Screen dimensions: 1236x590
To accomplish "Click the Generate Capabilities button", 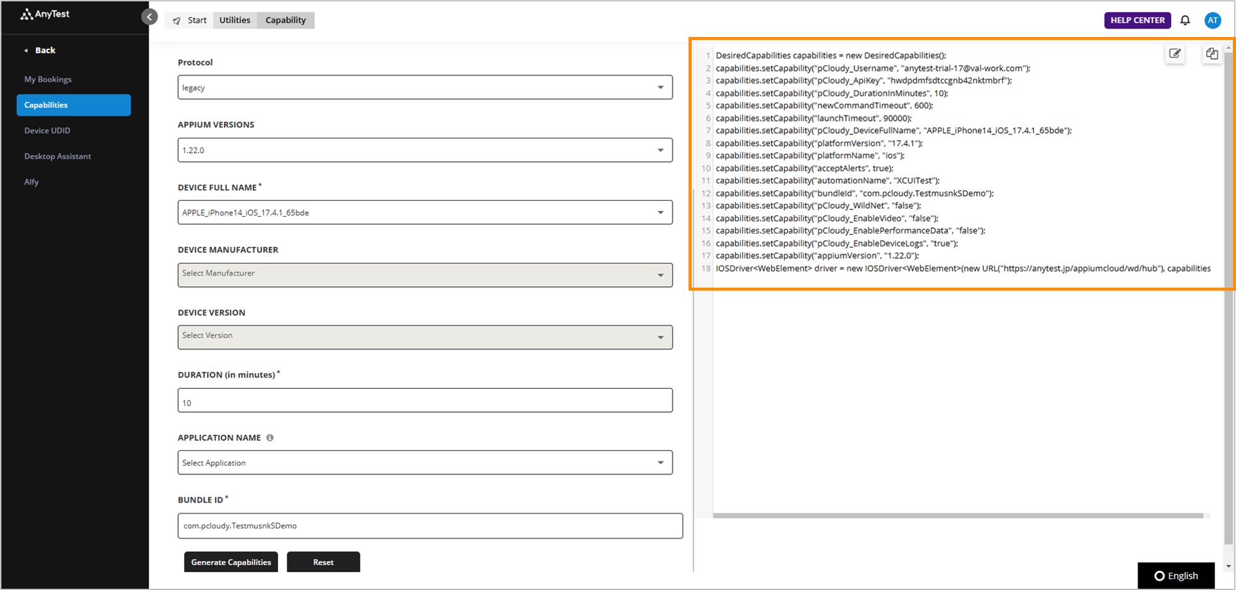I will [x=231, y=562].
